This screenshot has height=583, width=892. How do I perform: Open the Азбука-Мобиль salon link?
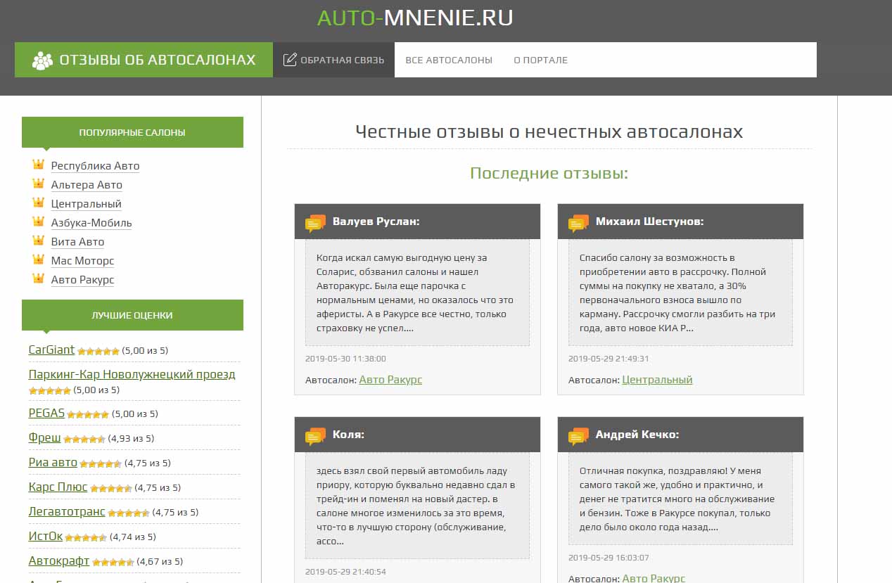click(x=91, y=223)
